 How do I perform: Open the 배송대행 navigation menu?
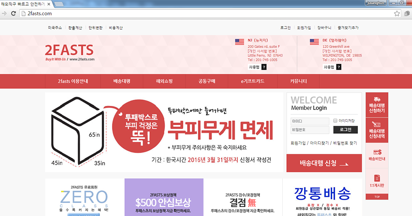pyautogui.click(x=121, y=81)
